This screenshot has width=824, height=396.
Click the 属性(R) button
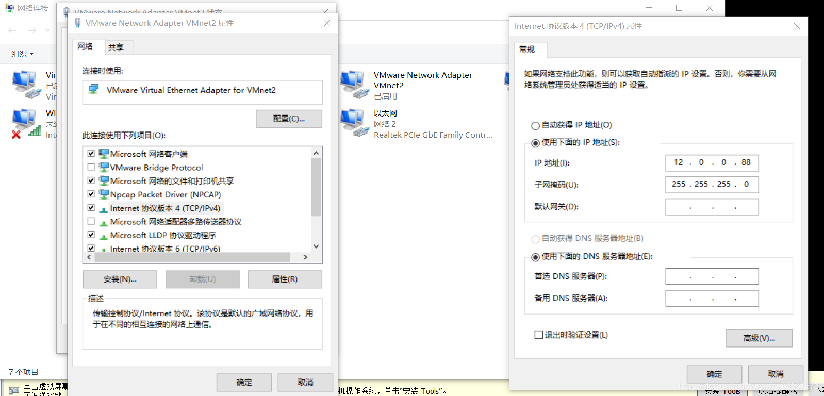[x=285, y=279]
